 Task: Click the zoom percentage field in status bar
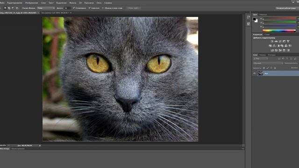(x=3, y=145)
